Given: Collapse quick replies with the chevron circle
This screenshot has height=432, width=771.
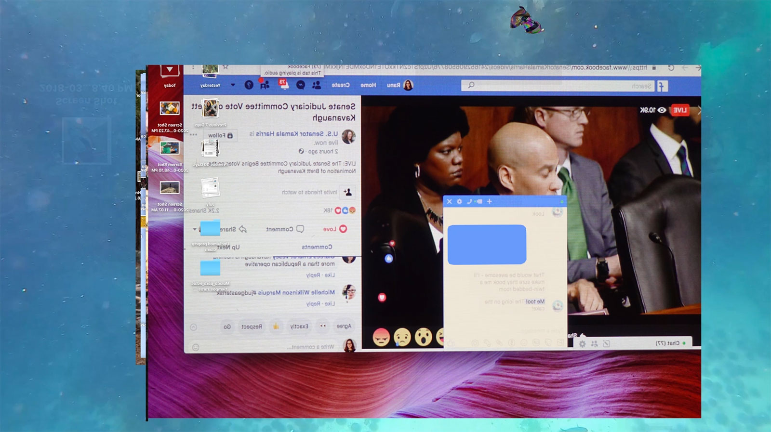Looking at the screenshot, I should point(194,327).
